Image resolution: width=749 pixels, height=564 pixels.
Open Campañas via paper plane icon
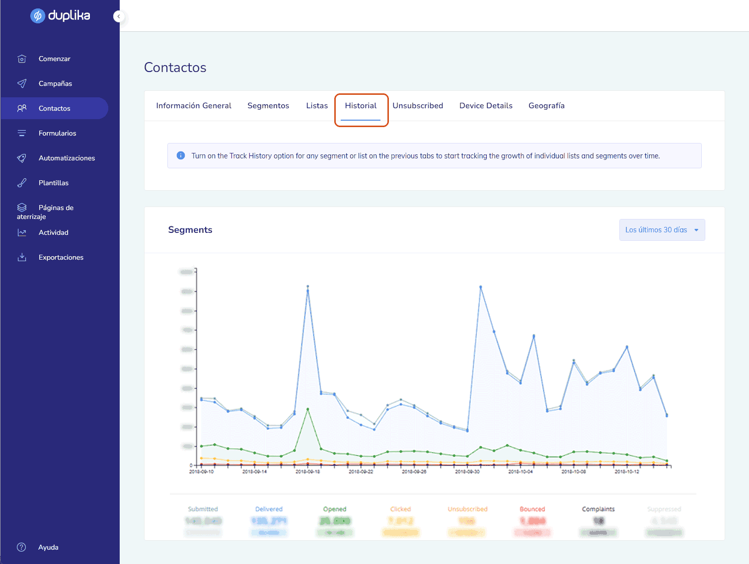coord(22,83)
